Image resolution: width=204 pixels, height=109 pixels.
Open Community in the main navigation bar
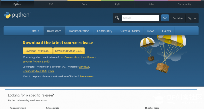(104, 31)
